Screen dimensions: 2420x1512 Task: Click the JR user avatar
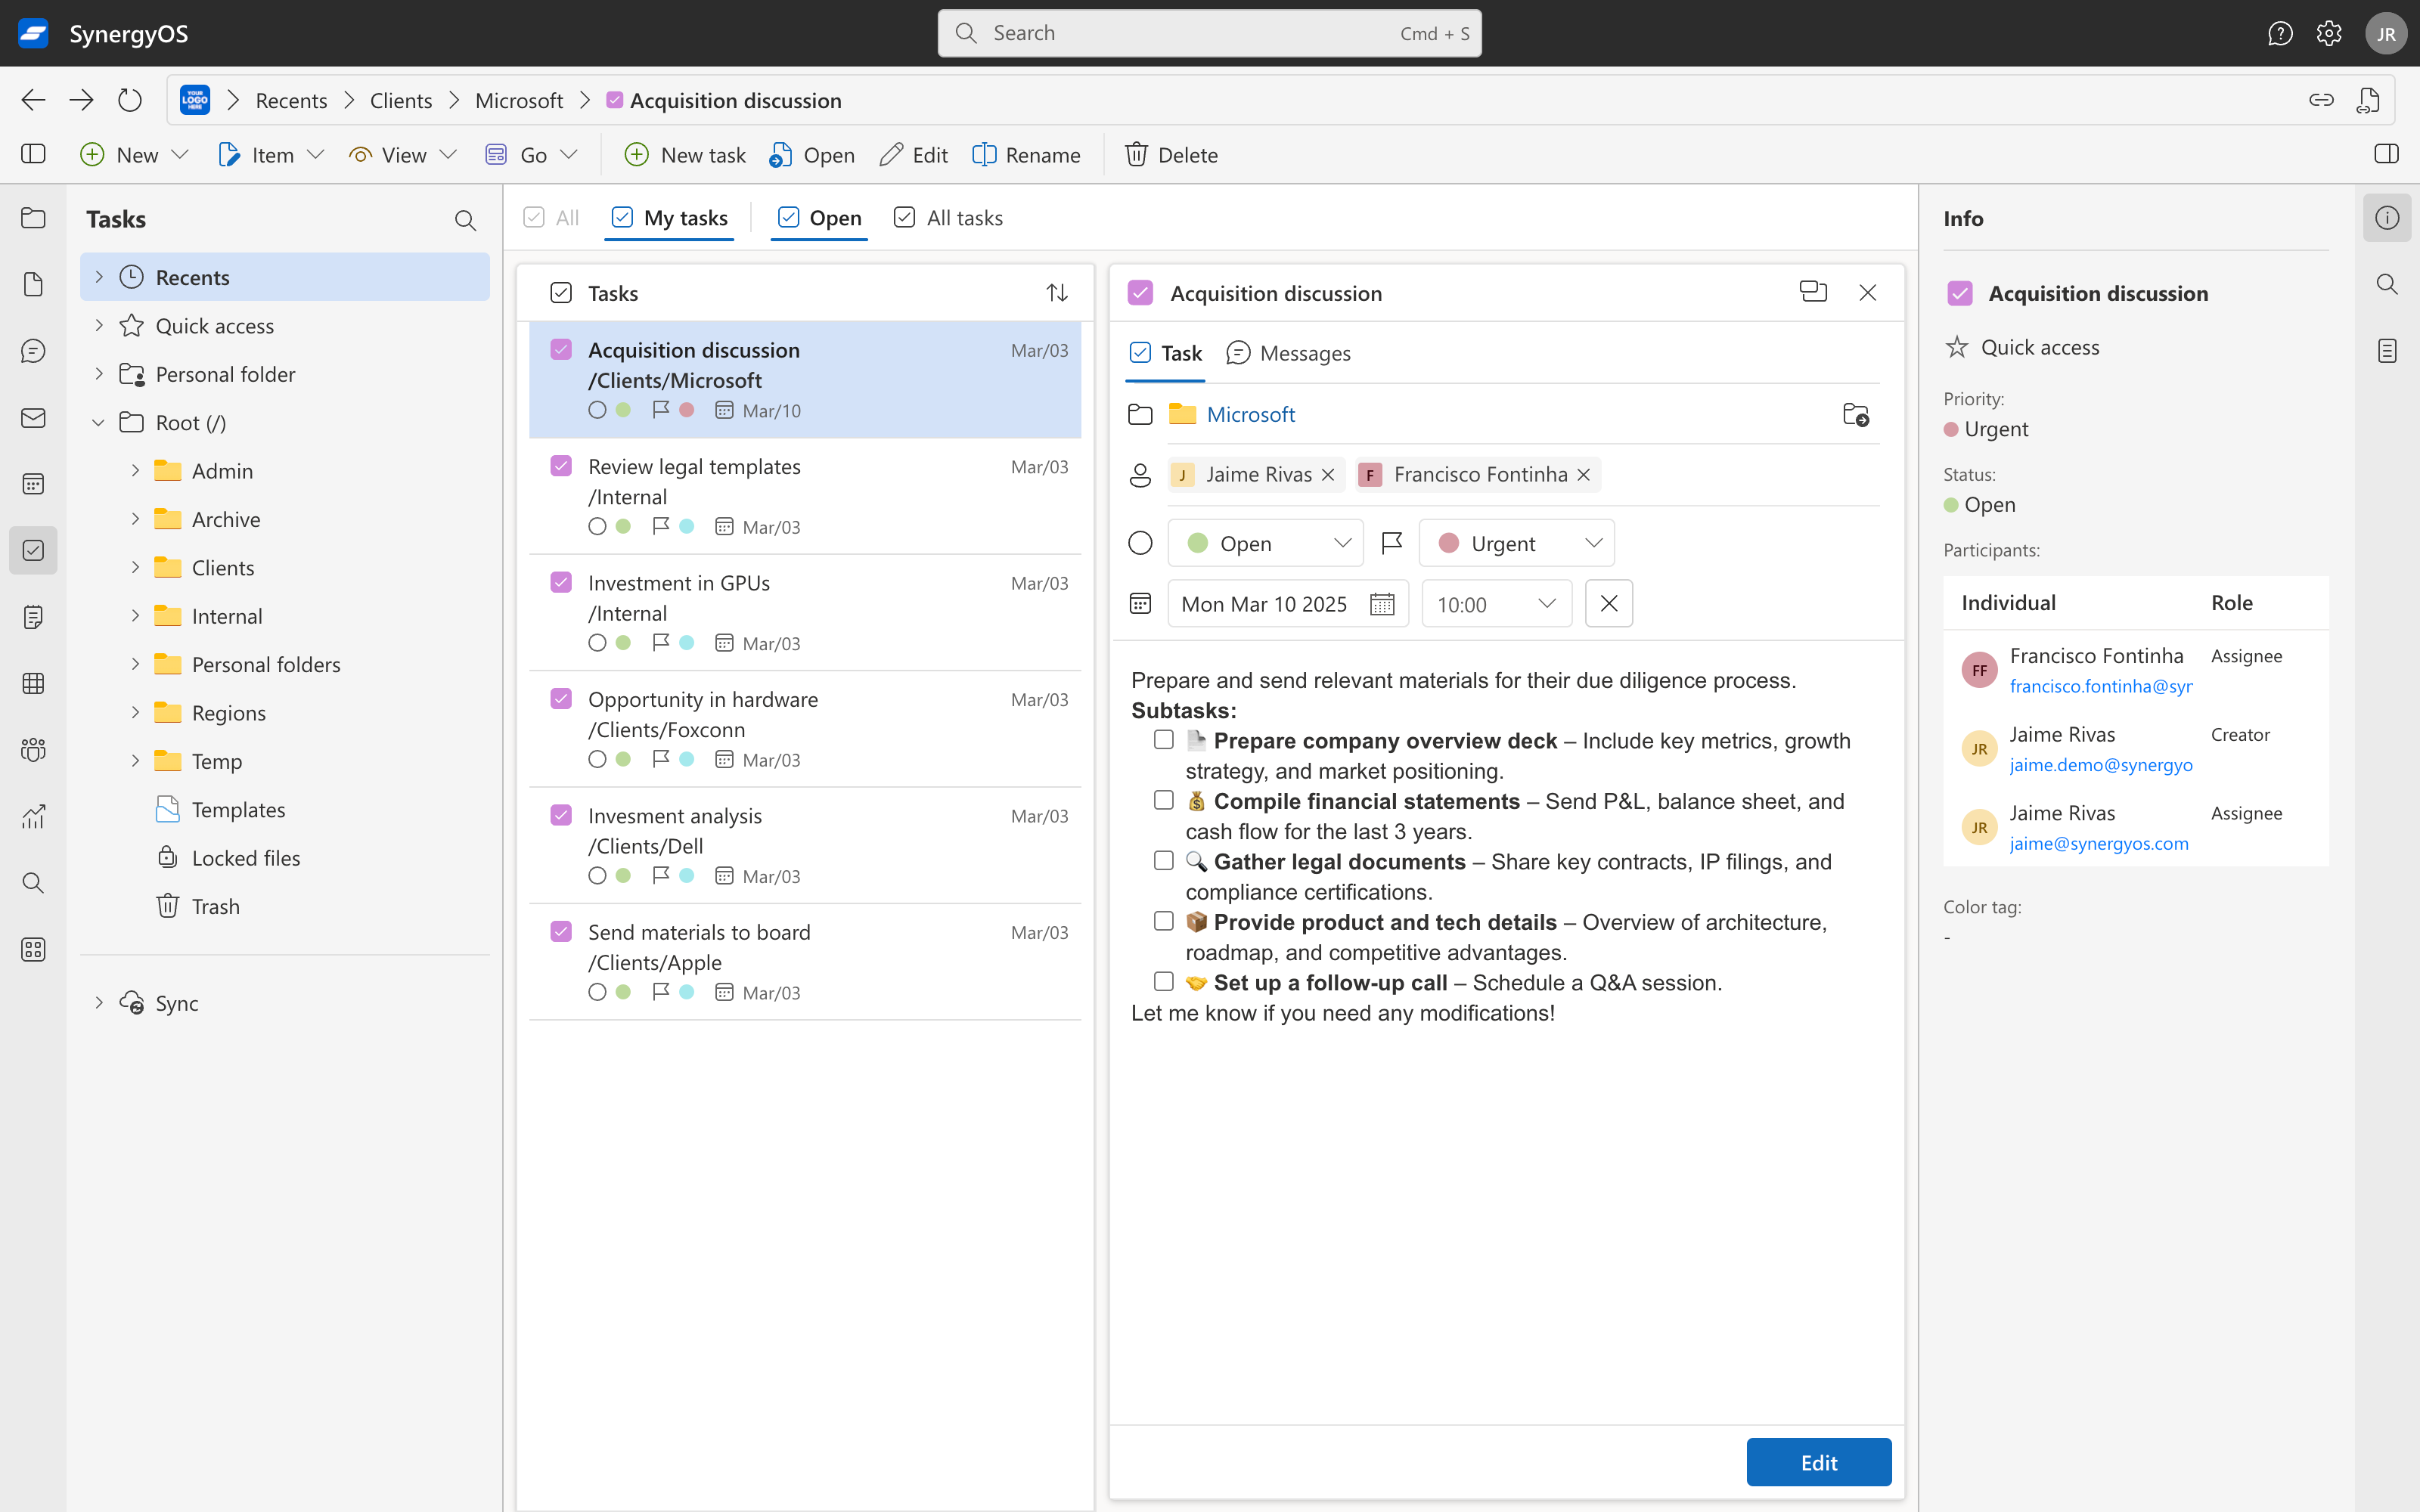point(2386,33)
